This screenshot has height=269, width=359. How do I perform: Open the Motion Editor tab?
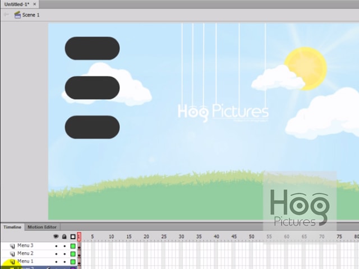click(x=42, y=227)
